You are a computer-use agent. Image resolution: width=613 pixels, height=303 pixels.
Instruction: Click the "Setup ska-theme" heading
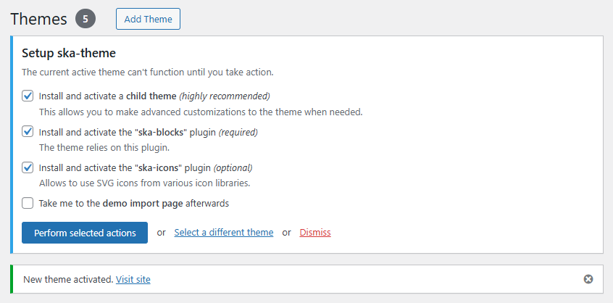tap(69, 53)
